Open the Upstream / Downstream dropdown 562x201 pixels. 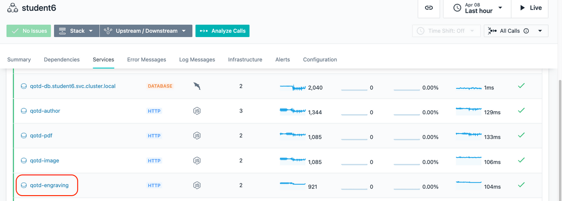[146, 31]
